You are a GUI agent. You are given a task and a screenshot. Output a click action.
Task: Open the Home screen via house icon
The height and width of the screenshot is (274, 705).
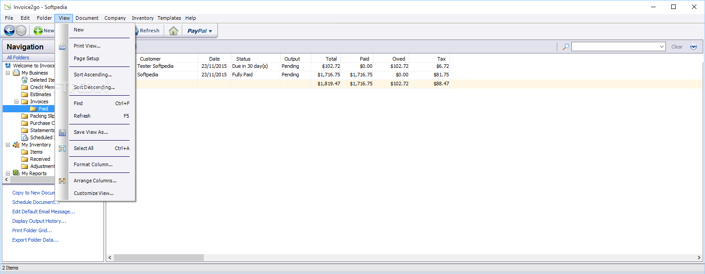click(174, 31)
